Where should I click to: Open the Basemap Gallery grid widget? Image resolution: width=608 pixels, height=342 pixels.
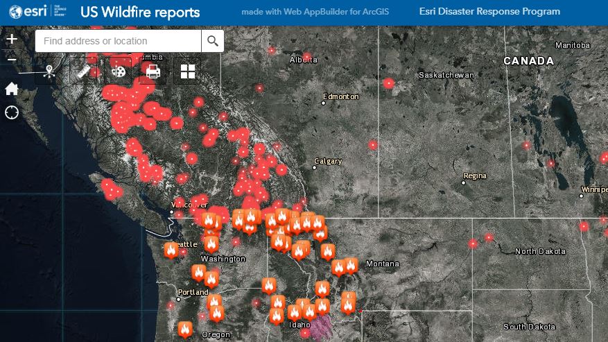[188, 71]
